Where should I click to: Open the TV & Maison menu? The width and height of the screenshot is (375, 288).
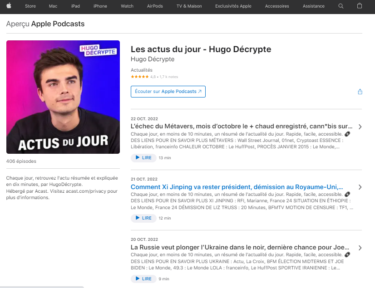(189, 6)
